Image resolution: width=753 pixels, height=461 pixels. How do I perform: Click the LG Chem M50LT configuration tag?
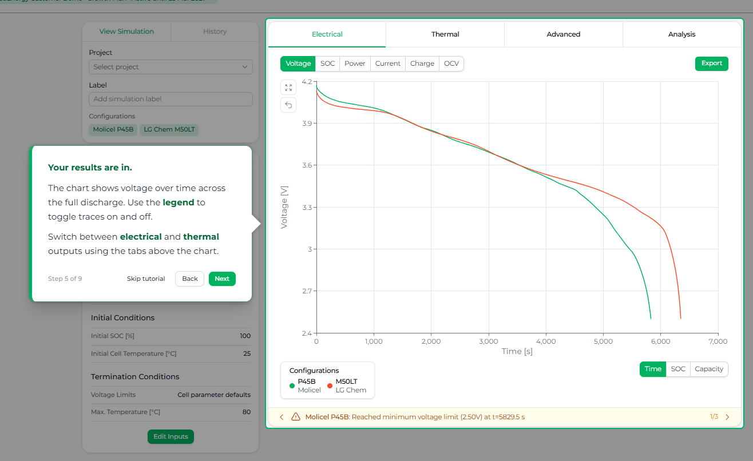169,129
